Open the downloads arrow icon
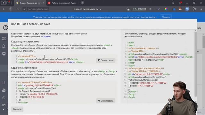This screenshot has width=205, height=115. click(201, 9)
